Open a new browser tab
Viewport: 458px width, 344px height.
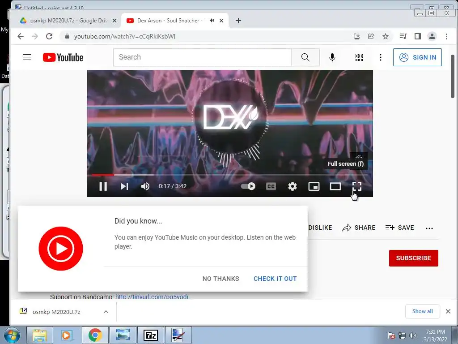pos(238,21)
